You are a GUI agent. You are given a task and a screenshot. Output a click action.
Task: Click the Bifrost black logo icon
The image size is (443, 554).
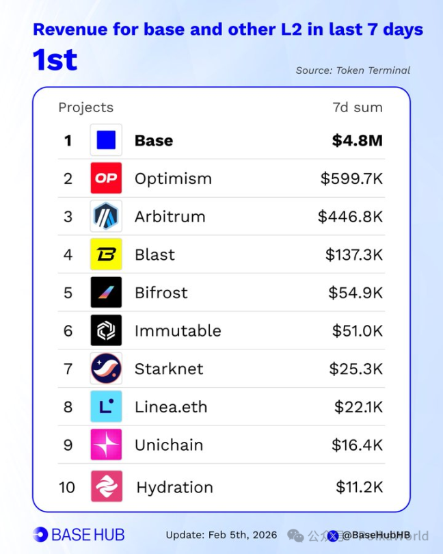pos(106,293)
